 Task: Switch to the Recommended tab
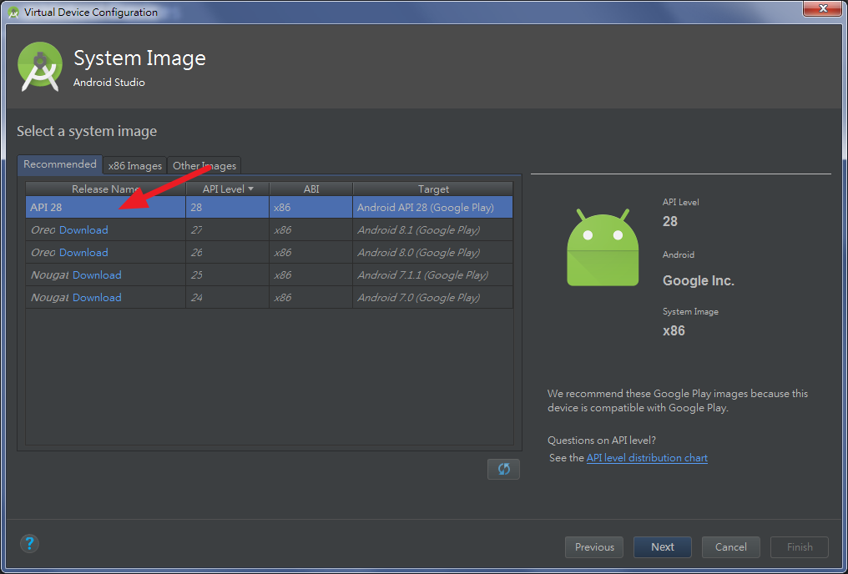59,164
